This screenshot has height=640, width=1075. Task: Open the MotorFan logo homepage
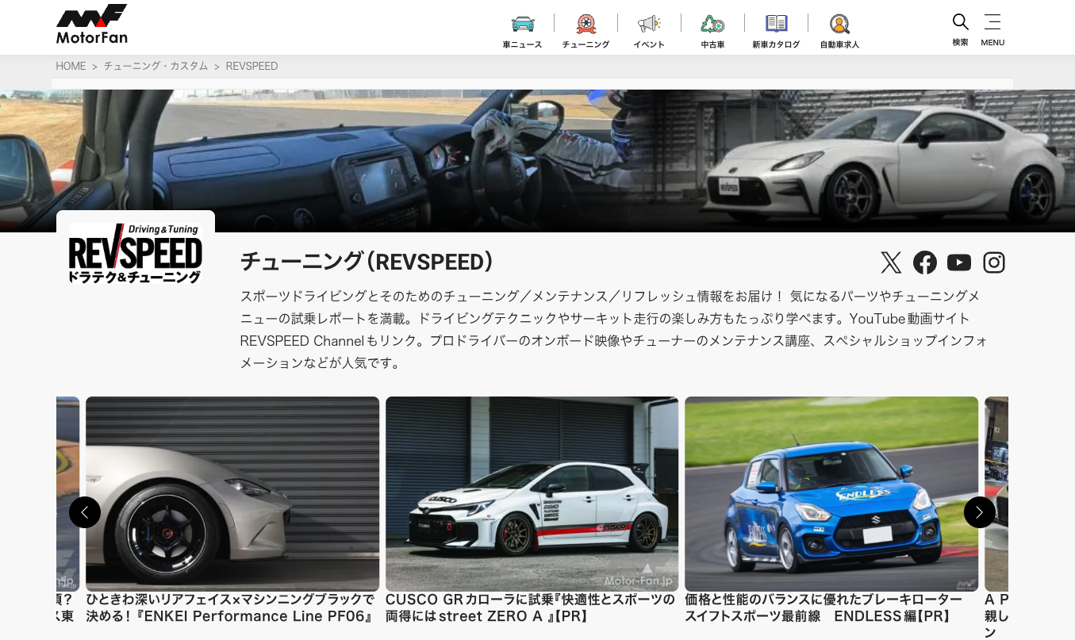[x=91, y=24]
